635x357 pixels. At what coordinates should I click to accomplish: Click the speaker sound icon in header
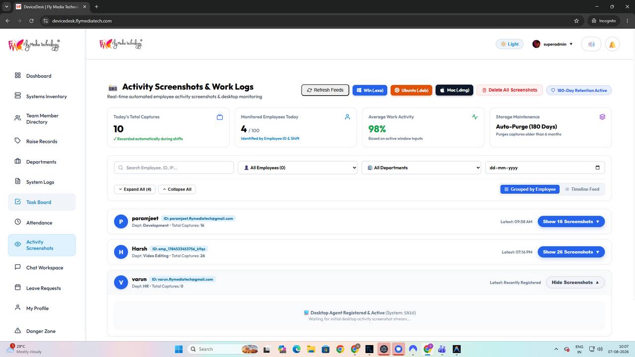pyautogui.click(x=591, y=44)
